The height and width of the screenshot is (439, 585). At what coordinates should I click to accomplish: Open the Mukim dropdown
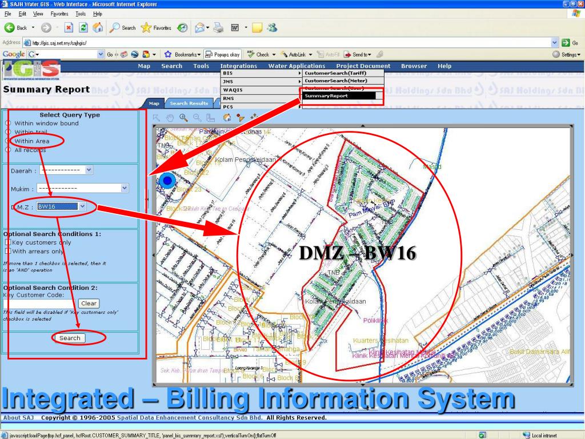(x=82, y=188)
